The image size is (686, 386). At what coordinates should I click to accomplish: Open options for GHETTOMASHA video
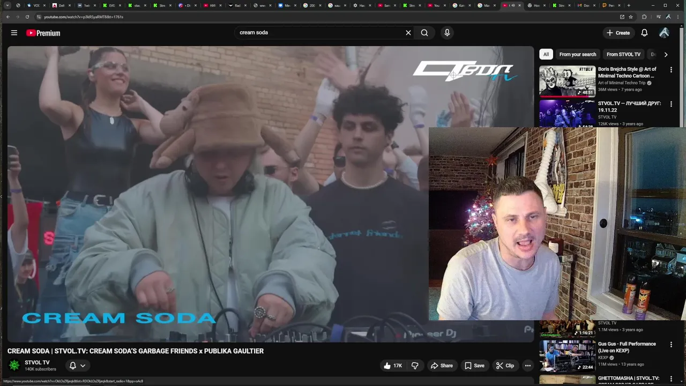point(671,379)
